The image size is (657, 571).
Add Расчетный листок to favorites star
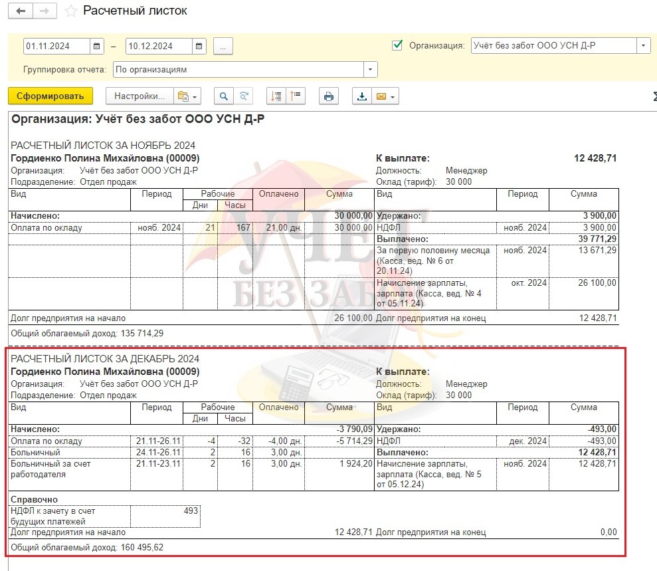[x=71, y=11]
